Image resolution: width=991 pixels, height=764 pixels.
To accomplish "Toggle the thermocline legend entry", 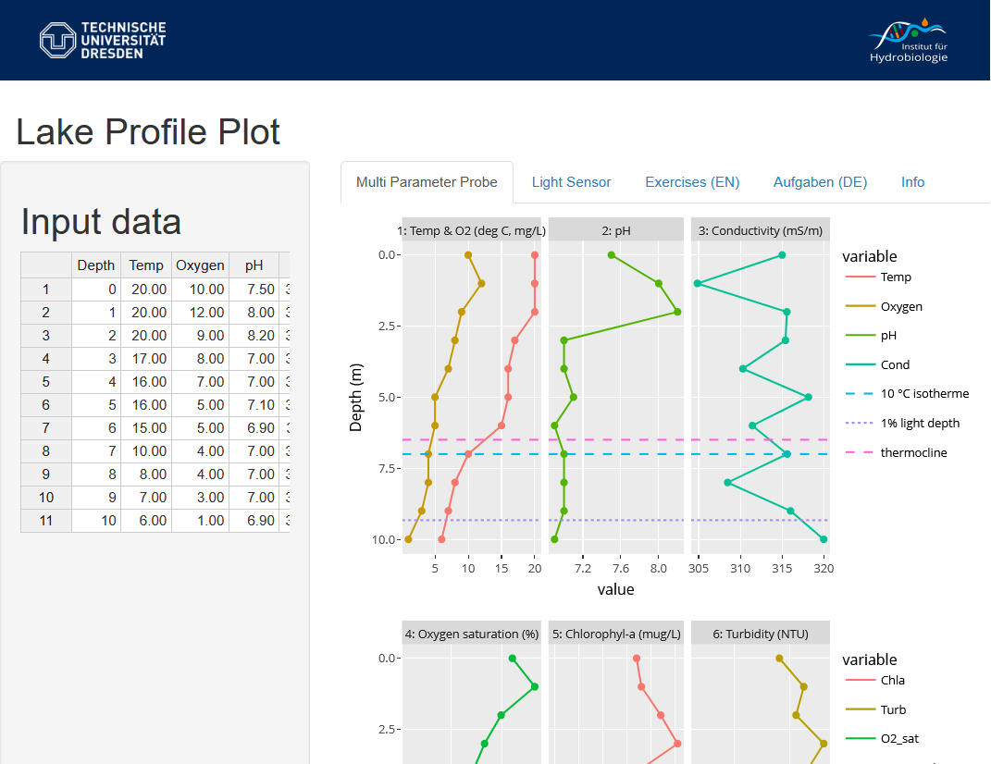I will coord(912,453).
